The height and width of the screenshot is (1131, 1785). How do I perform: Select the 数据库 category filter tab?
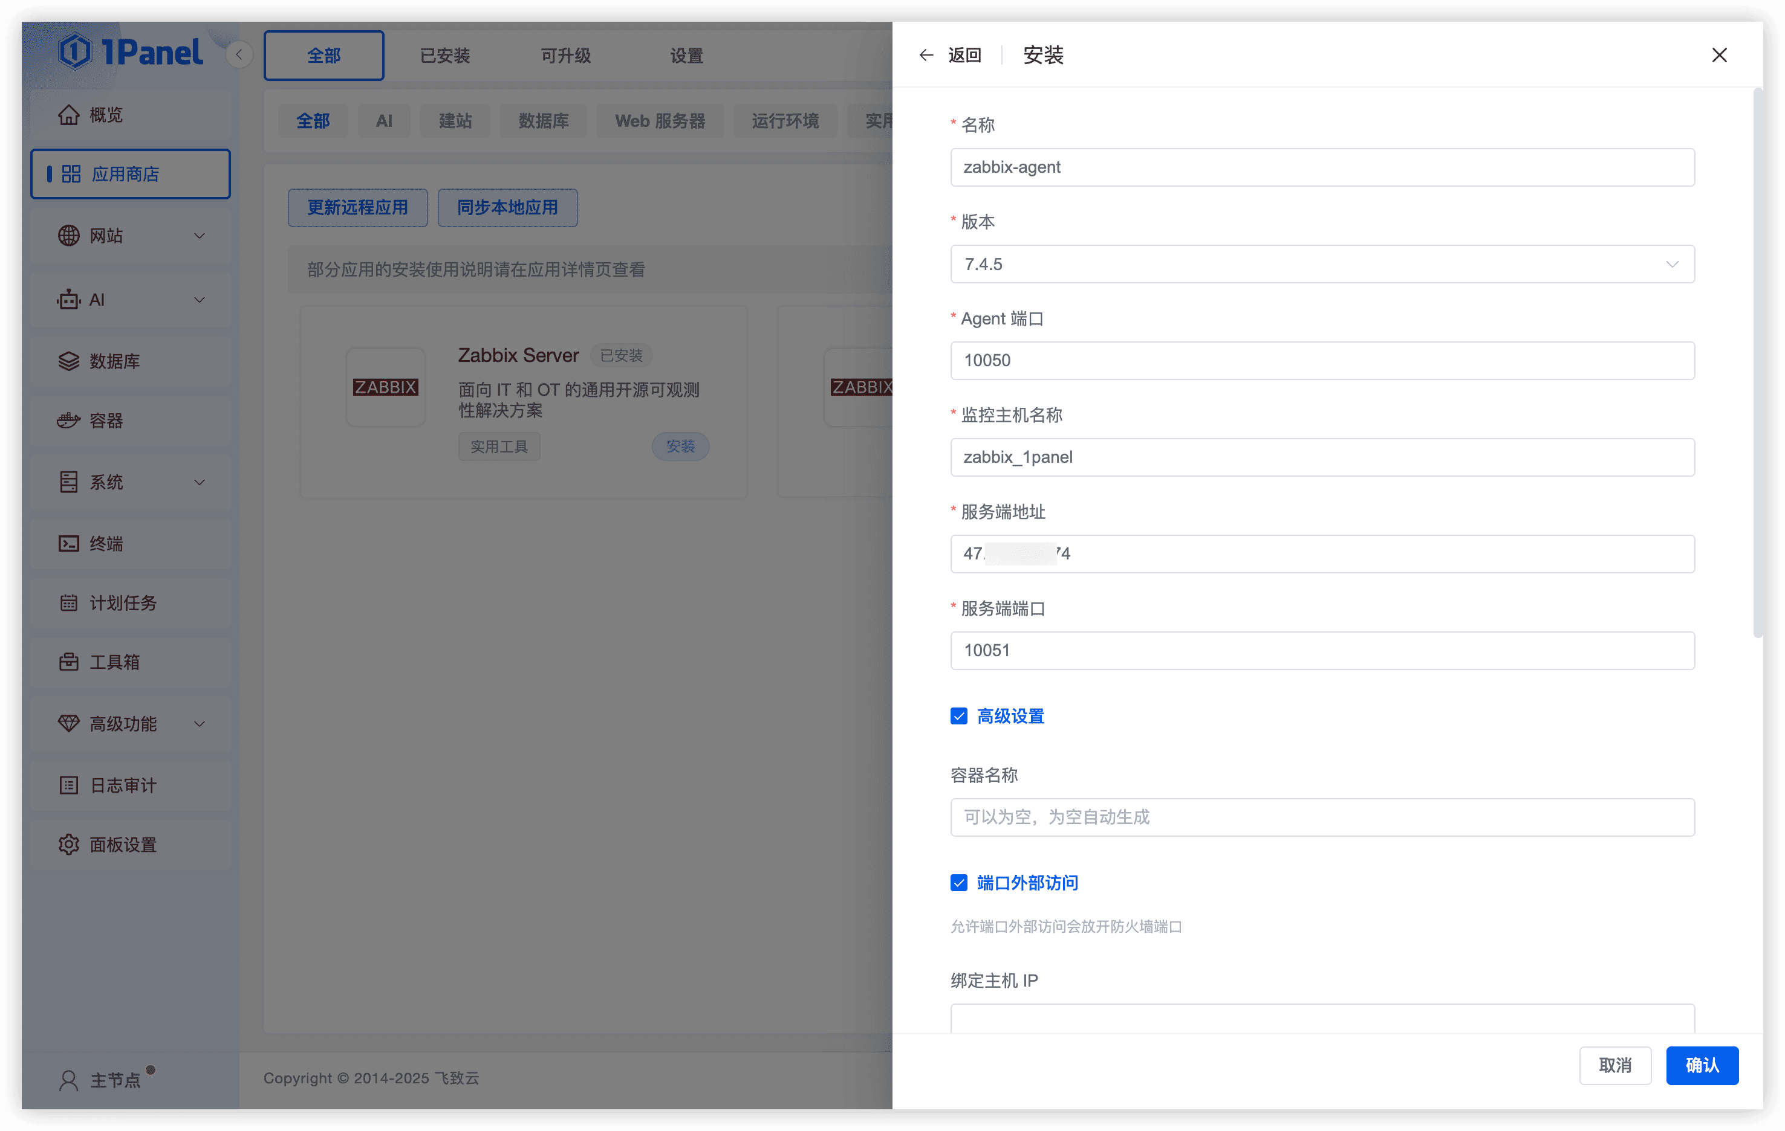click(x=544, y=121)
